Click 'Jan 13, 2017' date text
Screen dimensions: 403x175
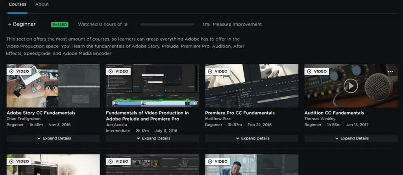[357, 125]
